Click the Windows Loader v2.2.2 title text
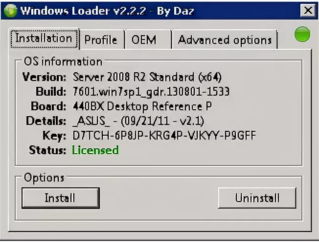Viewport: 319px width, 243px height. tap(107, 11)
